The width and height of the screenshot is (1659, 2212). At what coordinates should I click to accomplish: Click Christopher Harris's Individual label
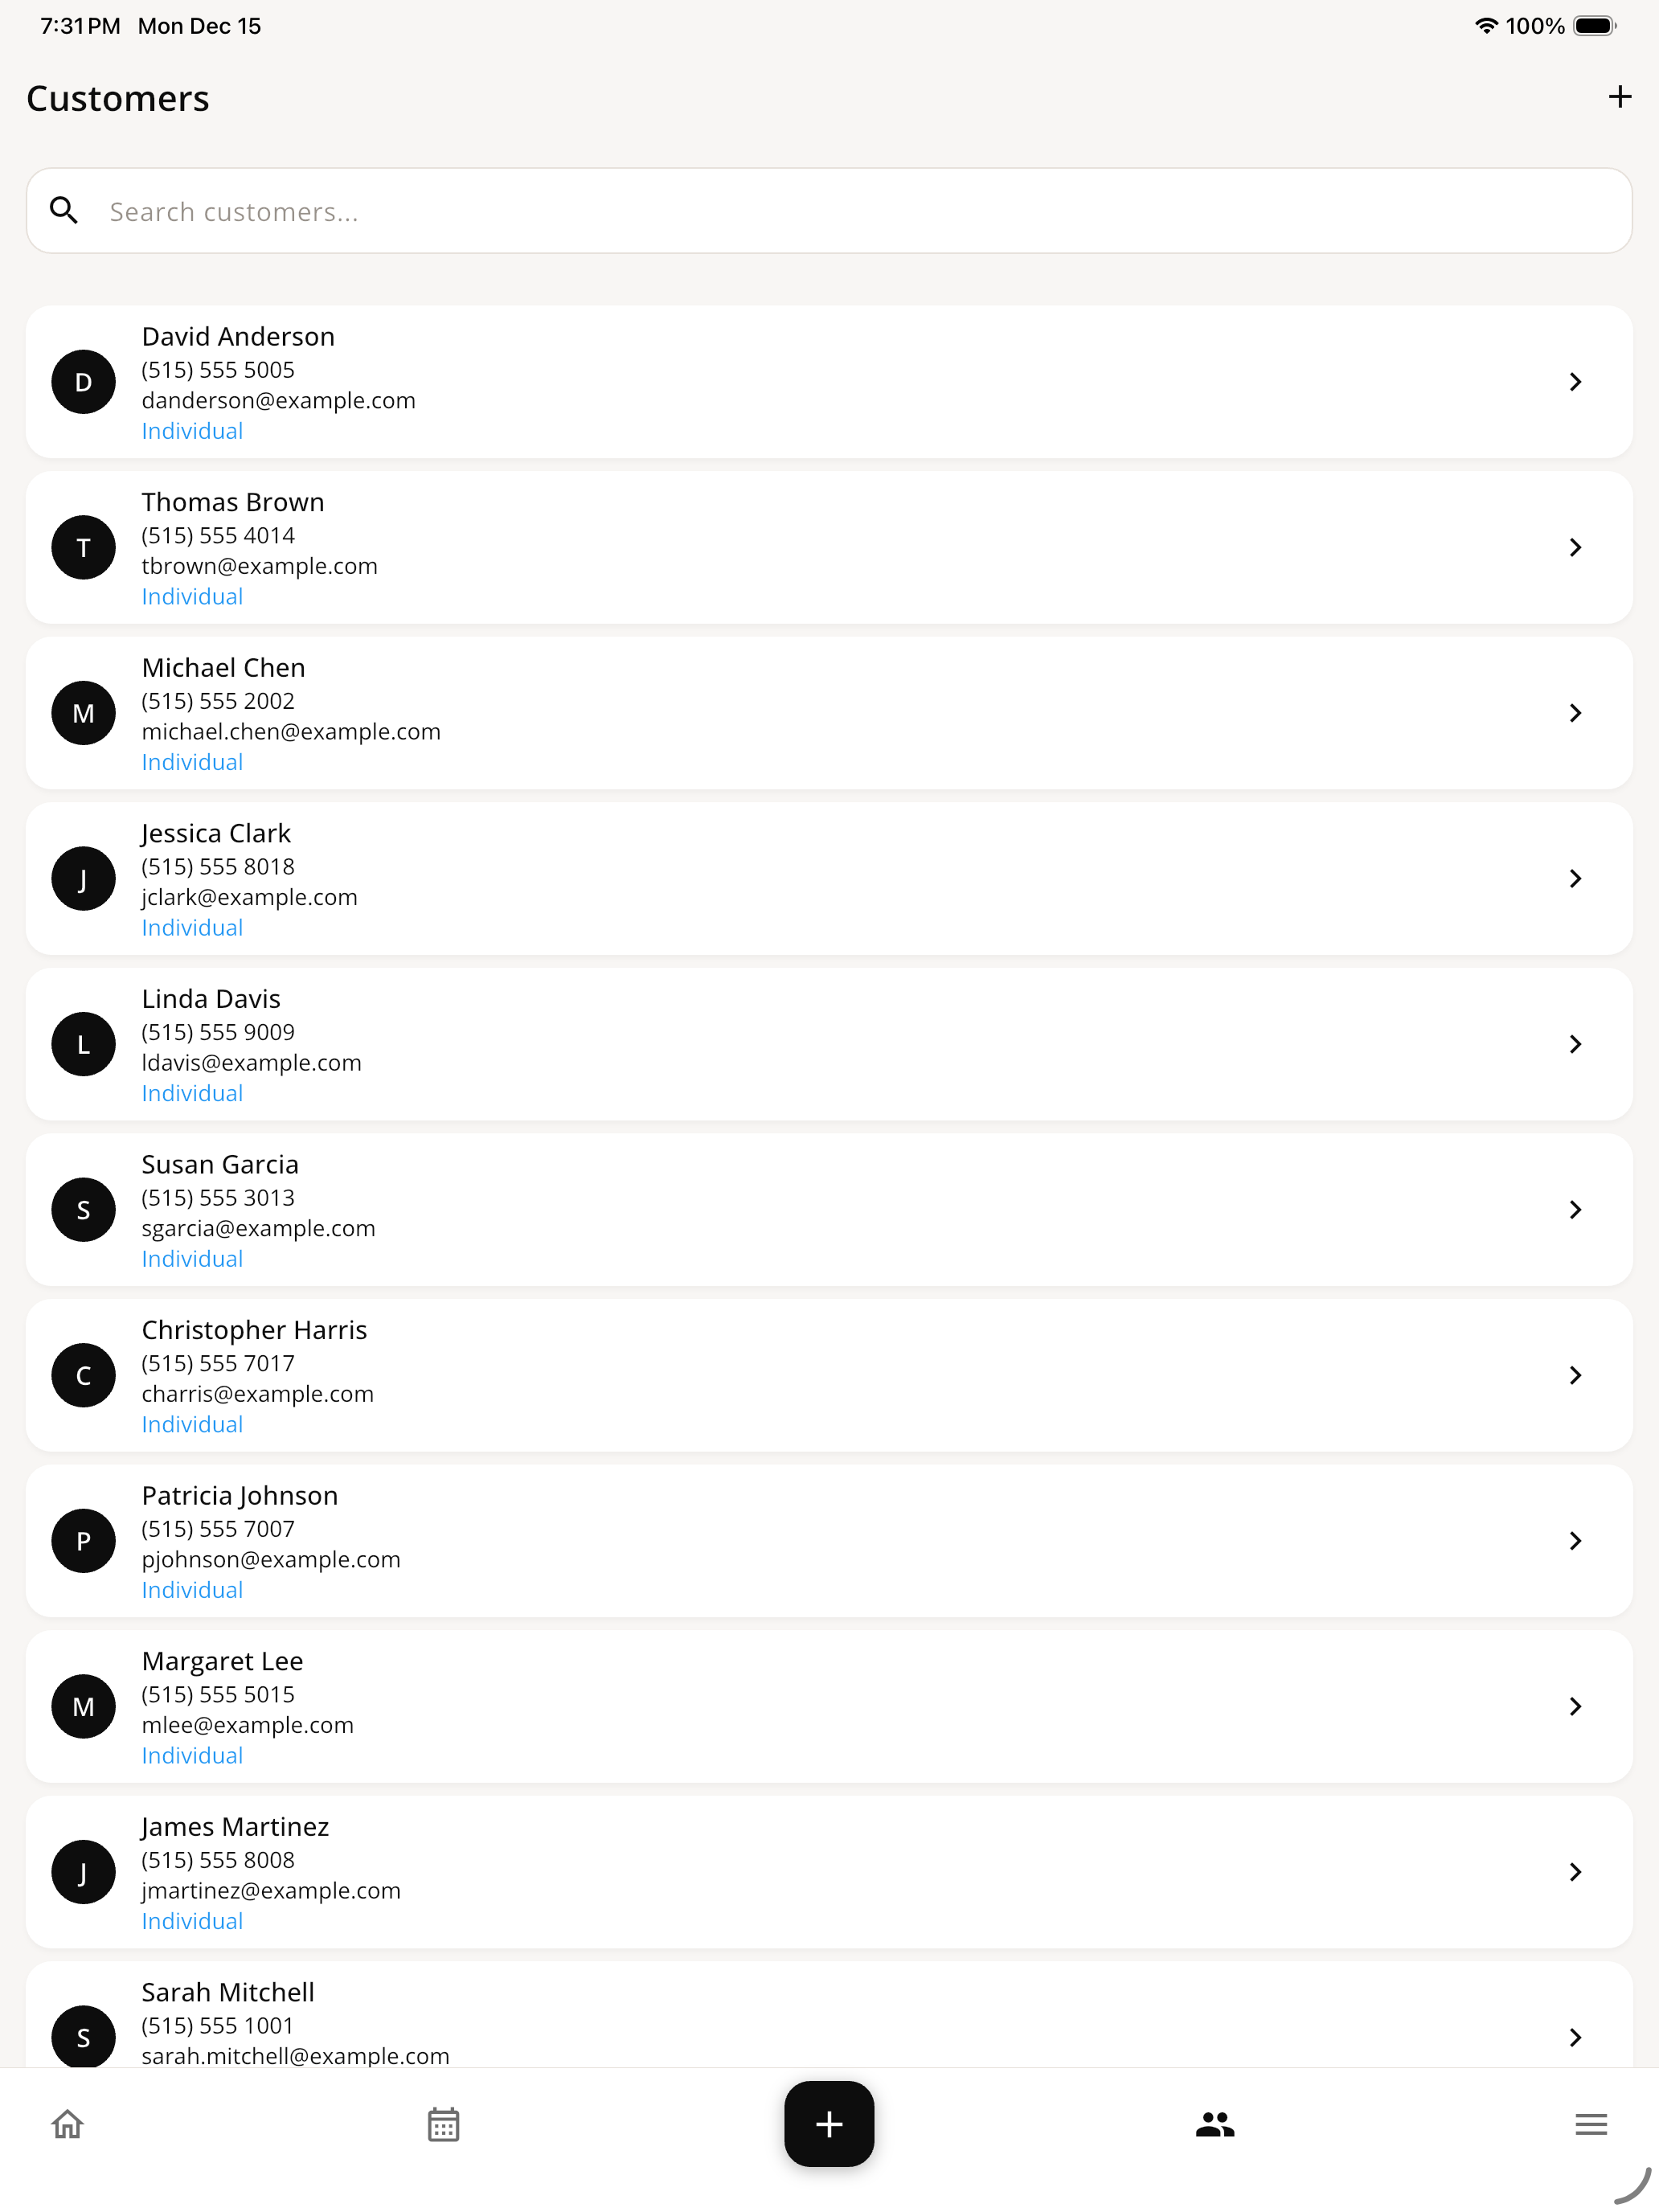[x=192, y=1424]
